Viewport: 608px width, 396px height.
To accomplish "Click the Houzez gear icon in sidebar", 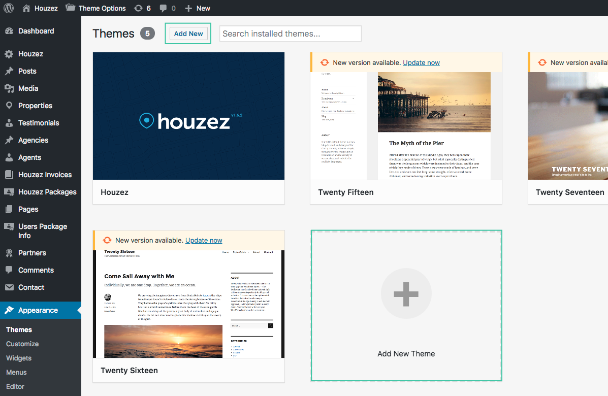I will 9,54.
